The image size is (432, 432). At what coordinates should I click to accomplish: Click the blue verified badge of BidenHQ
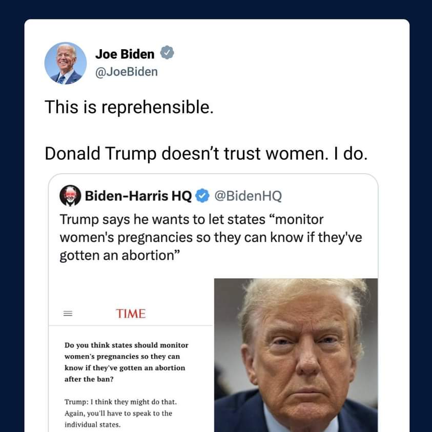point(202,196)
